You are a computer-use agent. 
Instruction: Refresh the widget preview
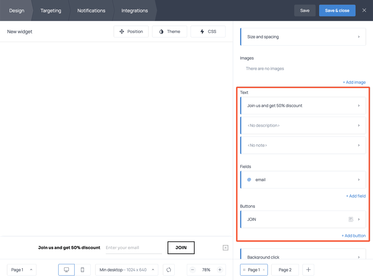[x=168, y=269]
